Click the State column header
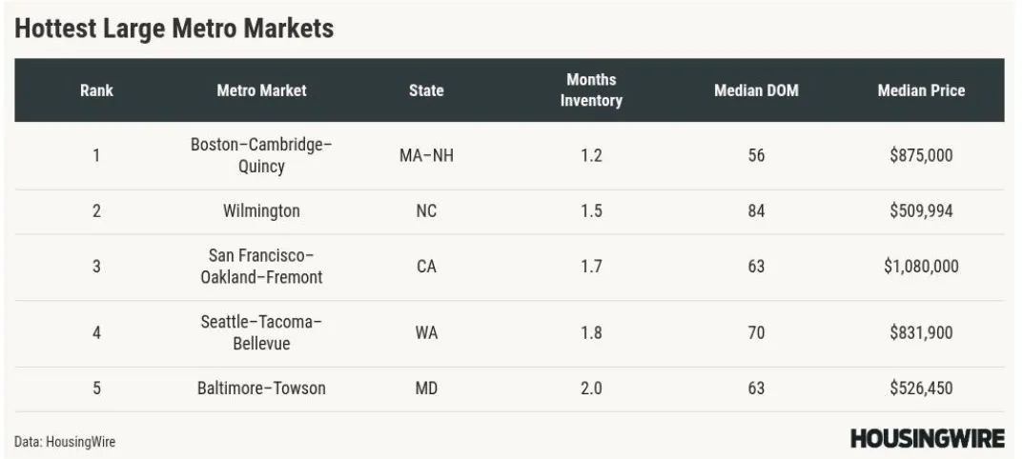This screenshot has height=459, width=1023. click(426, 90)
